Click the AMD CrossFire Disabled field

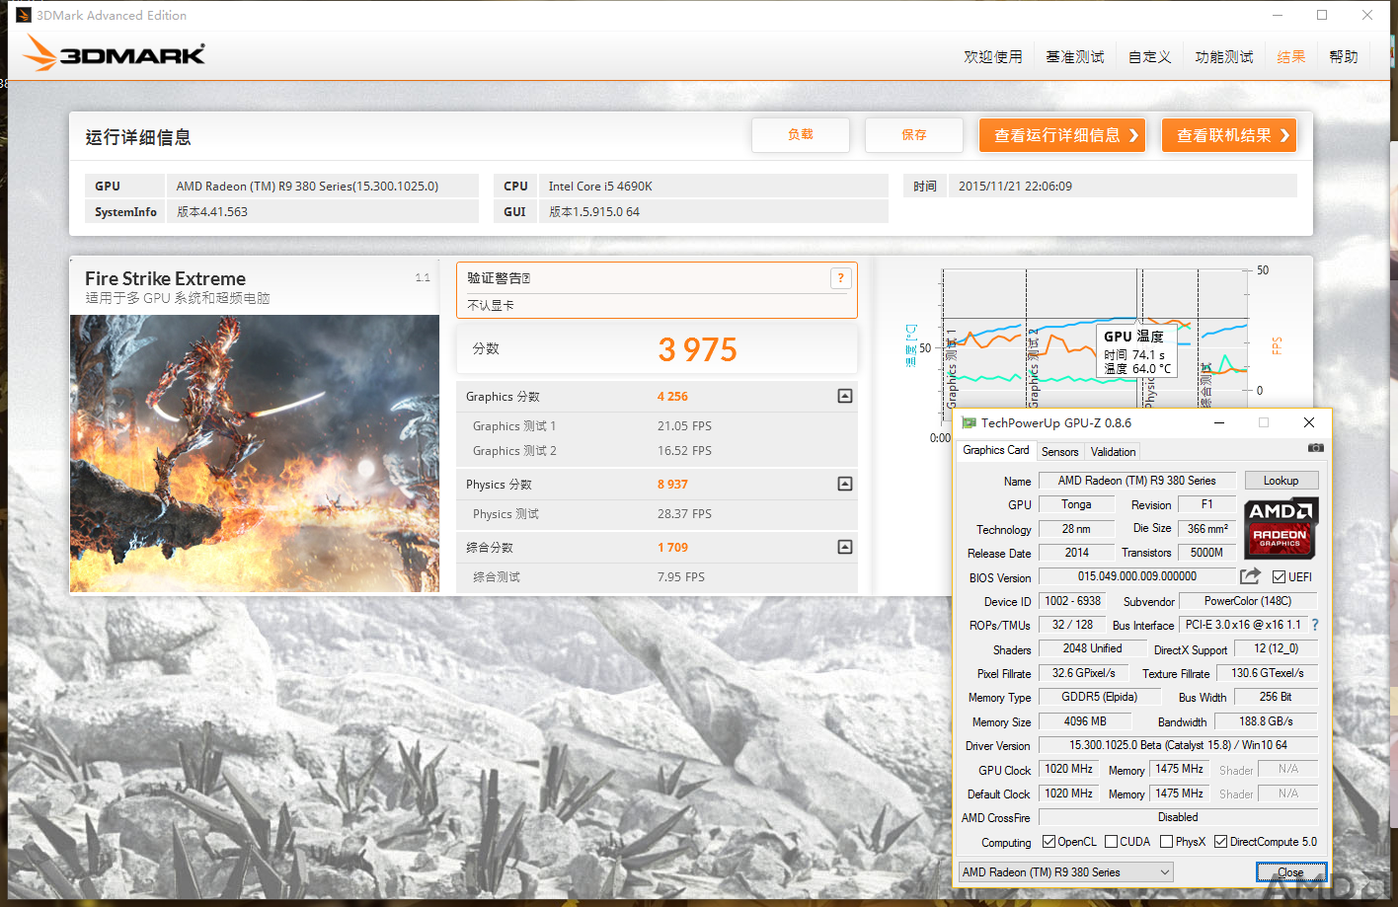(x=1178, y=817)
